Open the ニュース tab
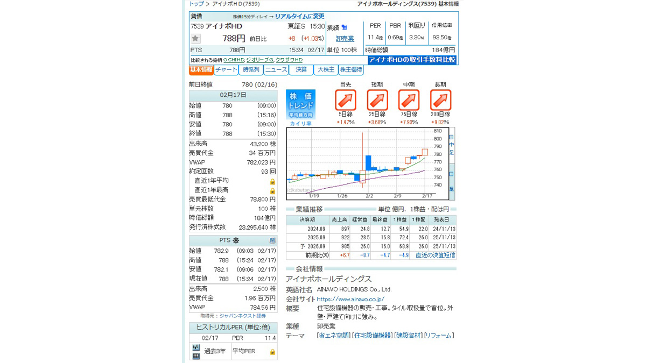This screenshot has width=646, height=363. click(276, 70)
